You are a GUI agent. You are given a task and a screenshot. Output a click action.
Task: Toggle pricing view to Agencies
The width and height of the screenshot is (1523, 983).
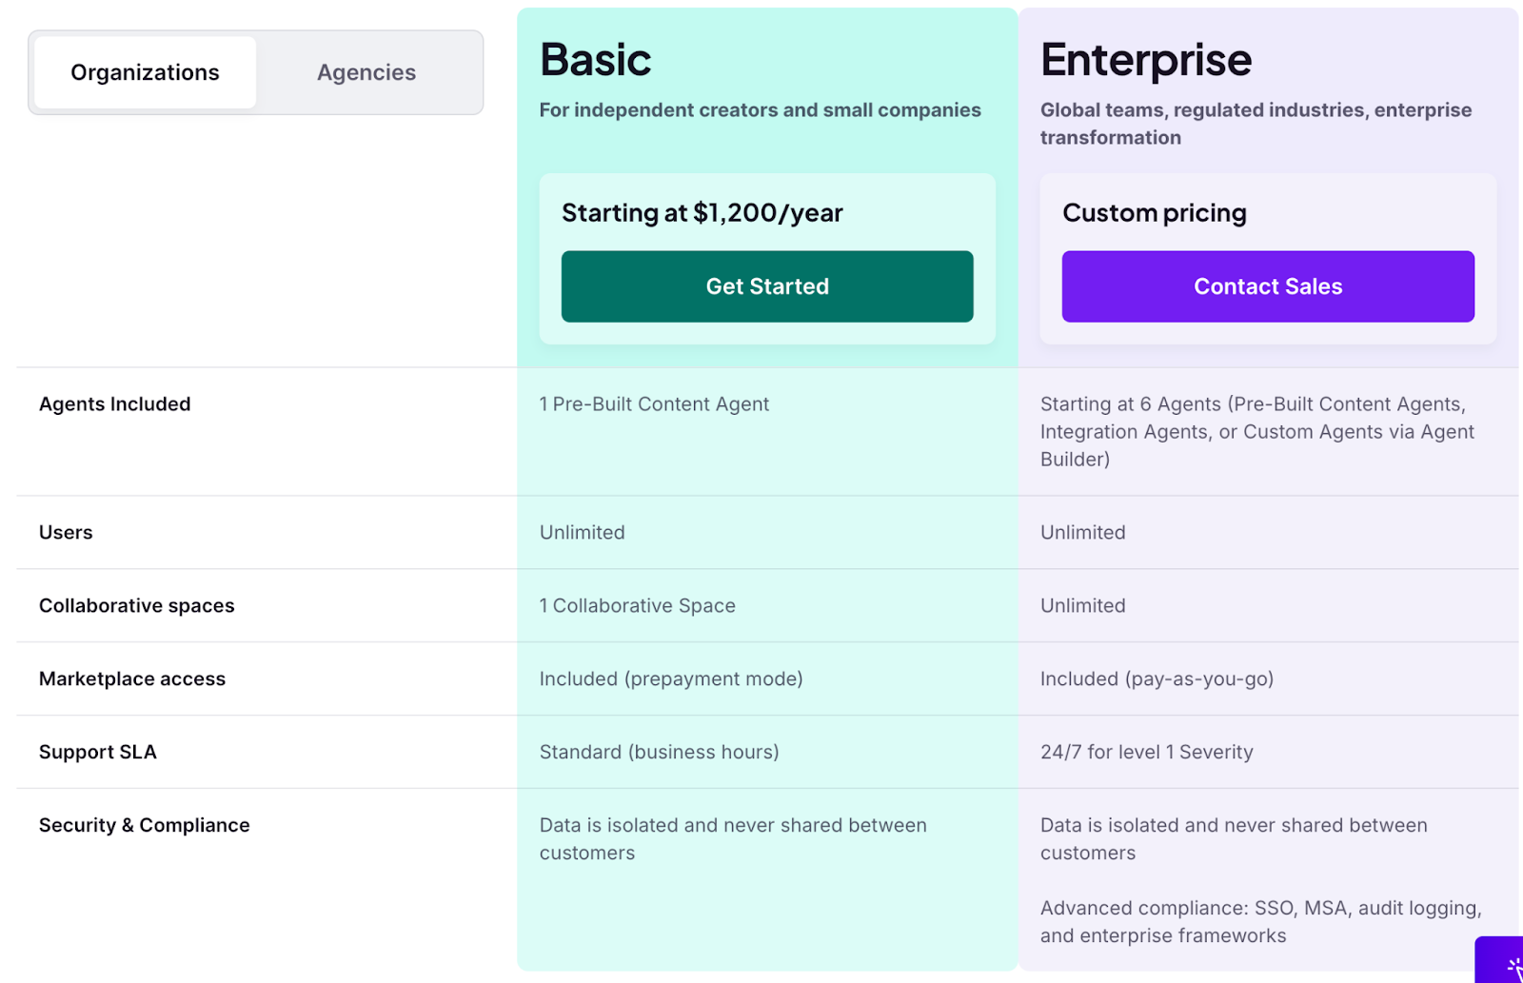366,71
